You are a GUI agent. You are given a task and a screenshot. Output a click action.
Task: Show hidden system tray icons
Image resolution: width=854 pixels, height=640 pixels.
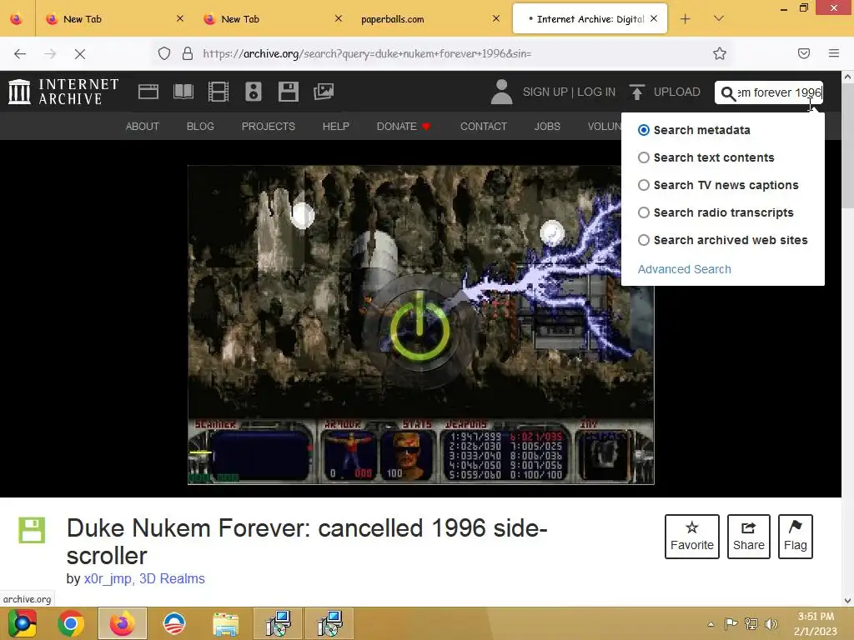tap(711, 624)
